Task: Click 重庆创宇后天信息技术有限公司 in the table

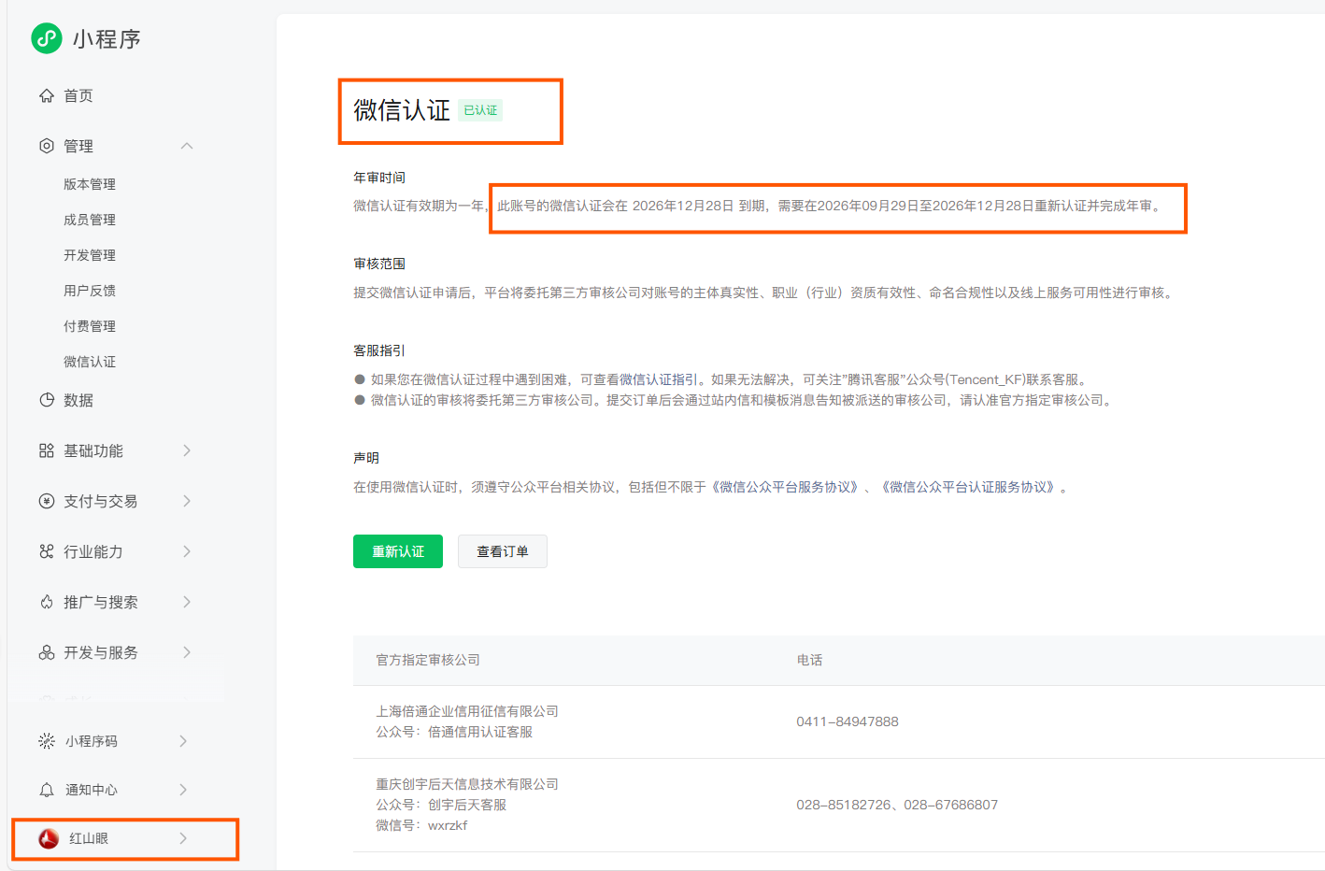Action: point(467,784)
